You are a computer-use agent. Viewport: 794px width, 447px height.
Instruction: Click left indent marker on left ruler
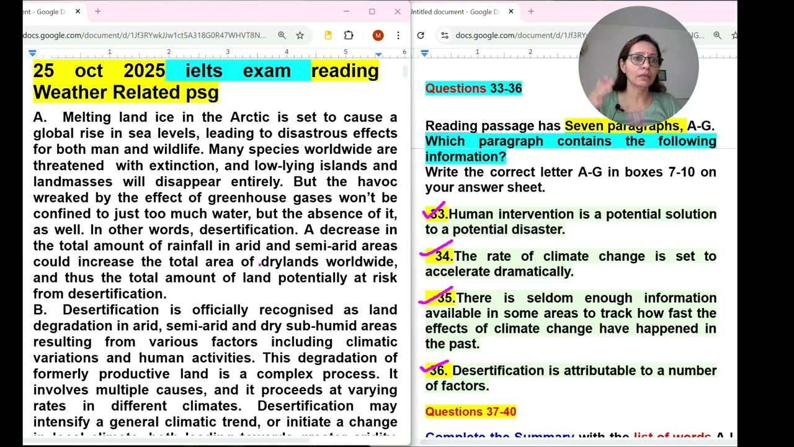33,53
